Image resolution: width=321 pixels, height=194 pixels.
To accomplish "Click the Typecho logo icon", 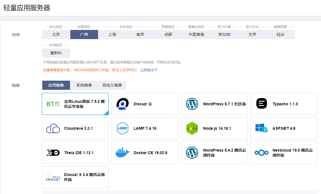I will (x=262, y=103).
